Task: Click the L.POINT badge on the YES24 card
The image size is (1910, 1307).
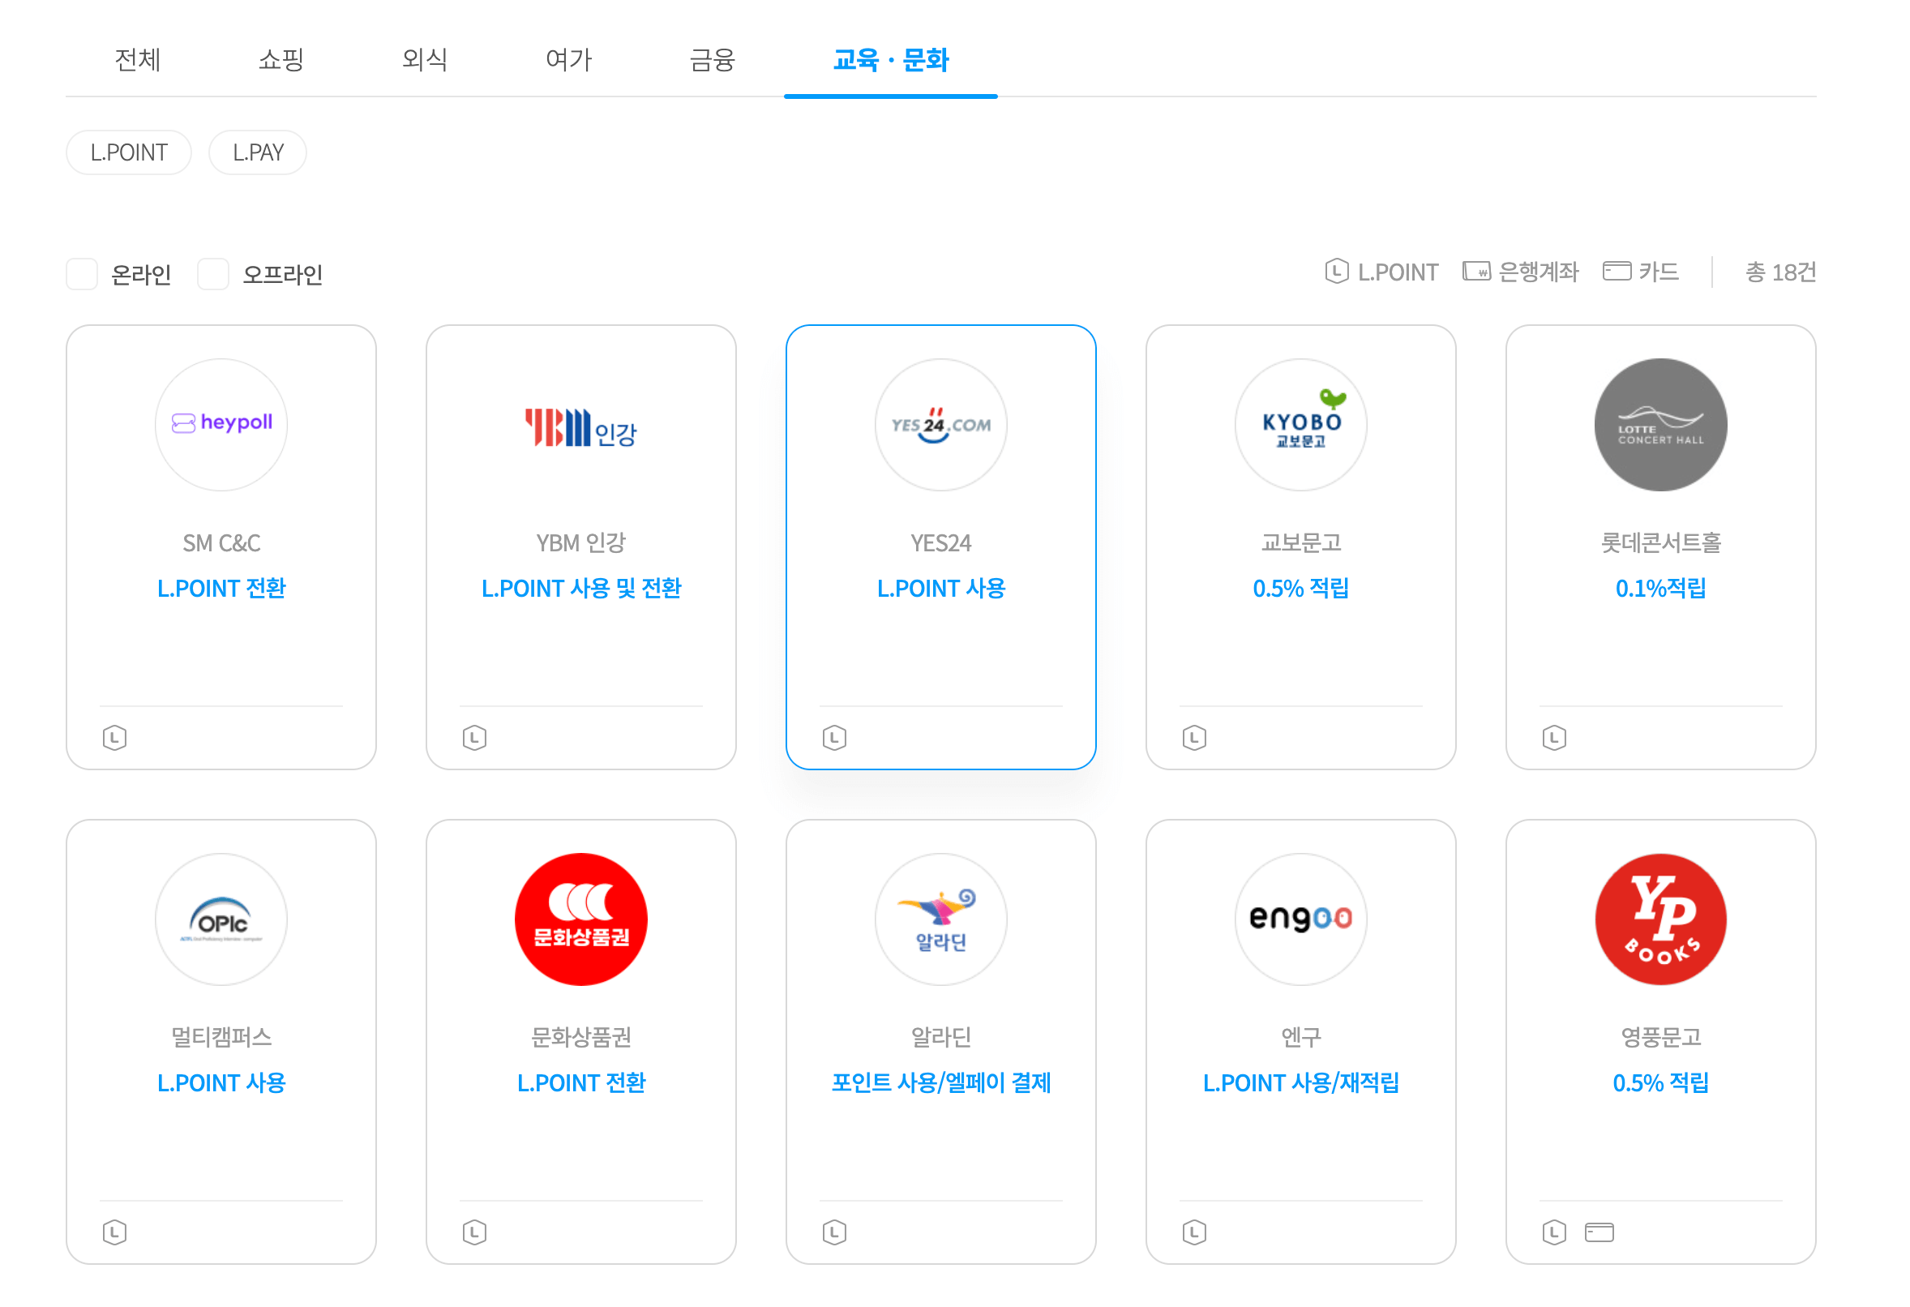Action: [x=834, y=737]
